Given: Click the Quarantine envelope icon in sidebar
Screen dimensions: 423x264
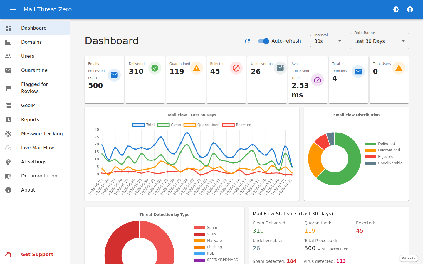Looking at the screenshot, I should 8,70.
